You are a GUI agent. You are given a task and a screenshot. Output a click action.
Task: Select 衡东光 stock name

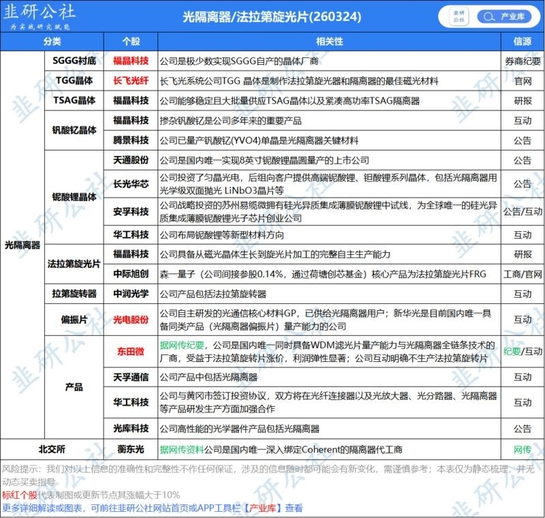tap(131, 449)
